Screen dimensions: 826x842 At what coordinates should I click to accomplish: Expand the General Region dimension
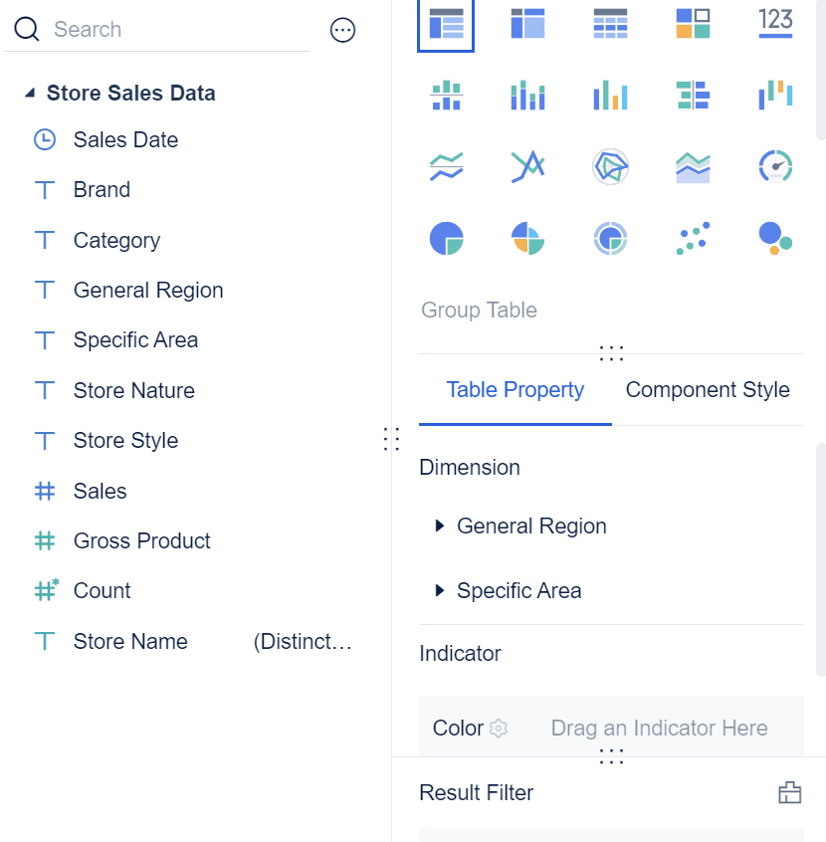(x=440, y=526)
